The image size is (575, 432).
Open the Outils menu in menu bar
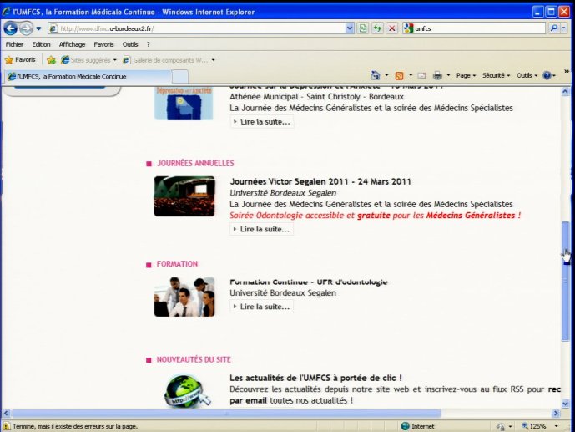(130, 44)
